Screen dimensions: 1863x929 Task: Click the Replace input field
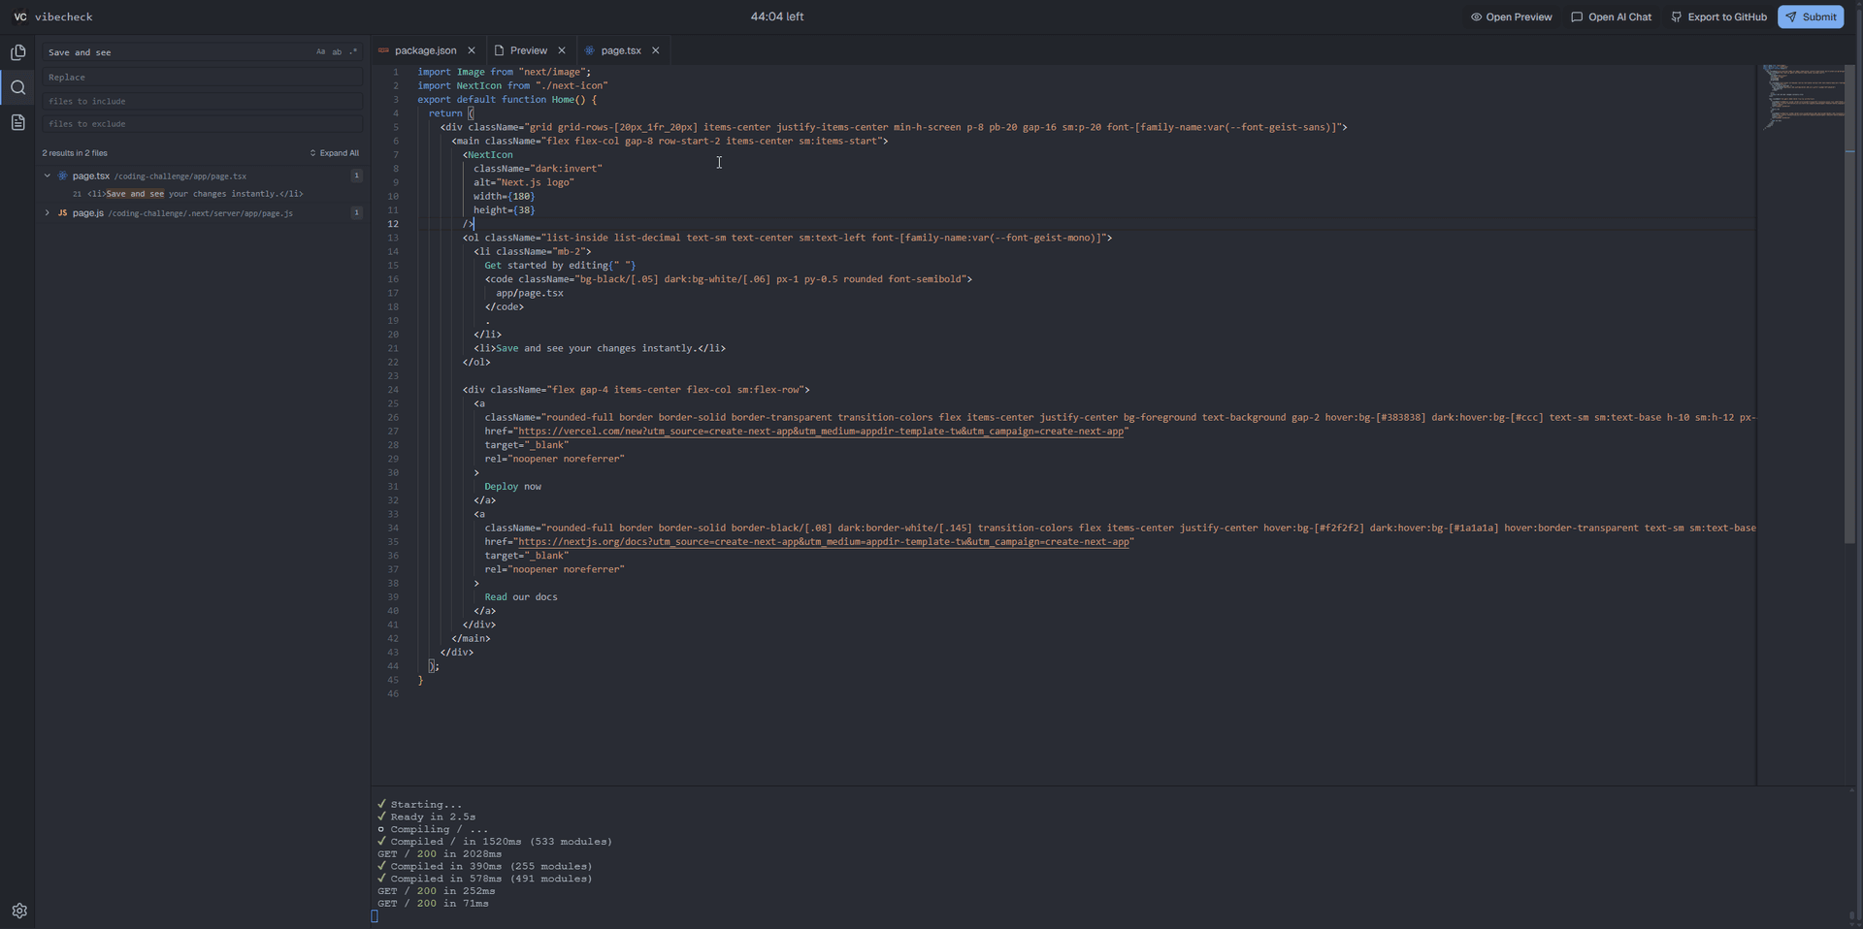[203, 78]
